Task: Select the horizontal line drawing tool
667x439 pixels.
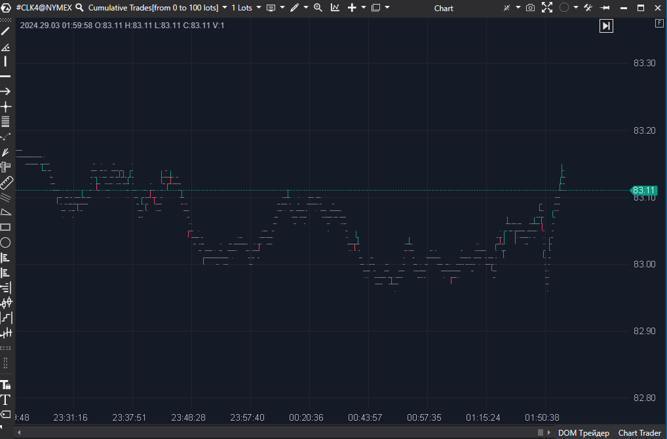Action: (x=6, y=75)
